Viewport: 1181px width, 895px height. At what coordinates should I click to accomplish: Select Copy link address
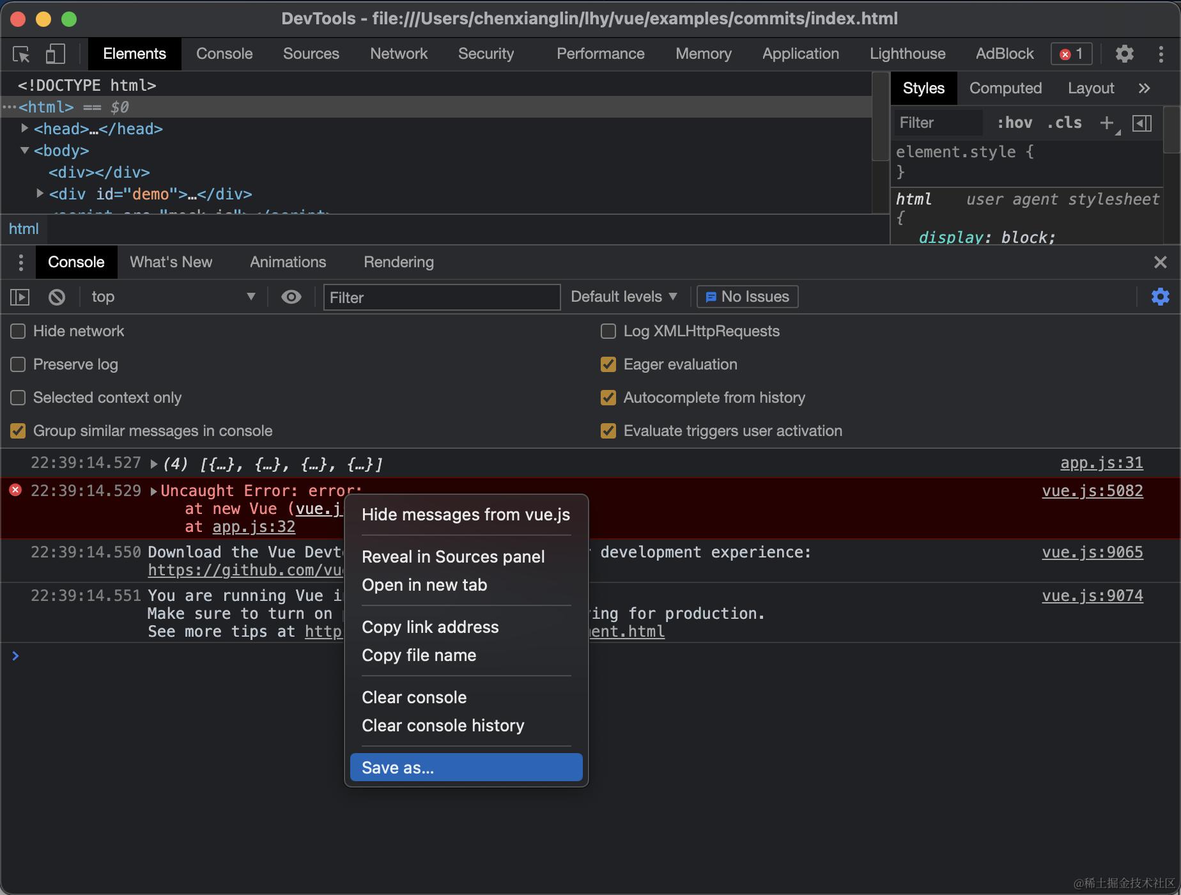point(467,627)
